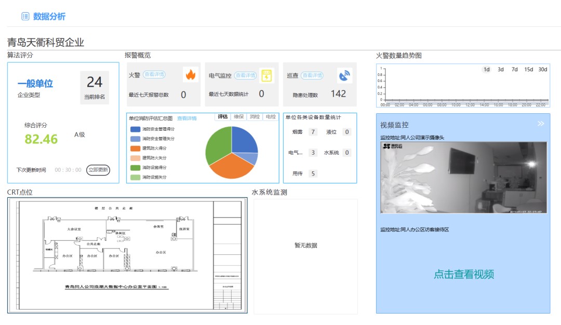Set fire alarm trend range to 7d
Viewport: 561px width, 325px height.
(514, 70)
